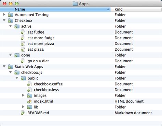
Task: Click the eat pizza document icon
Action: [x=23, y=49]
